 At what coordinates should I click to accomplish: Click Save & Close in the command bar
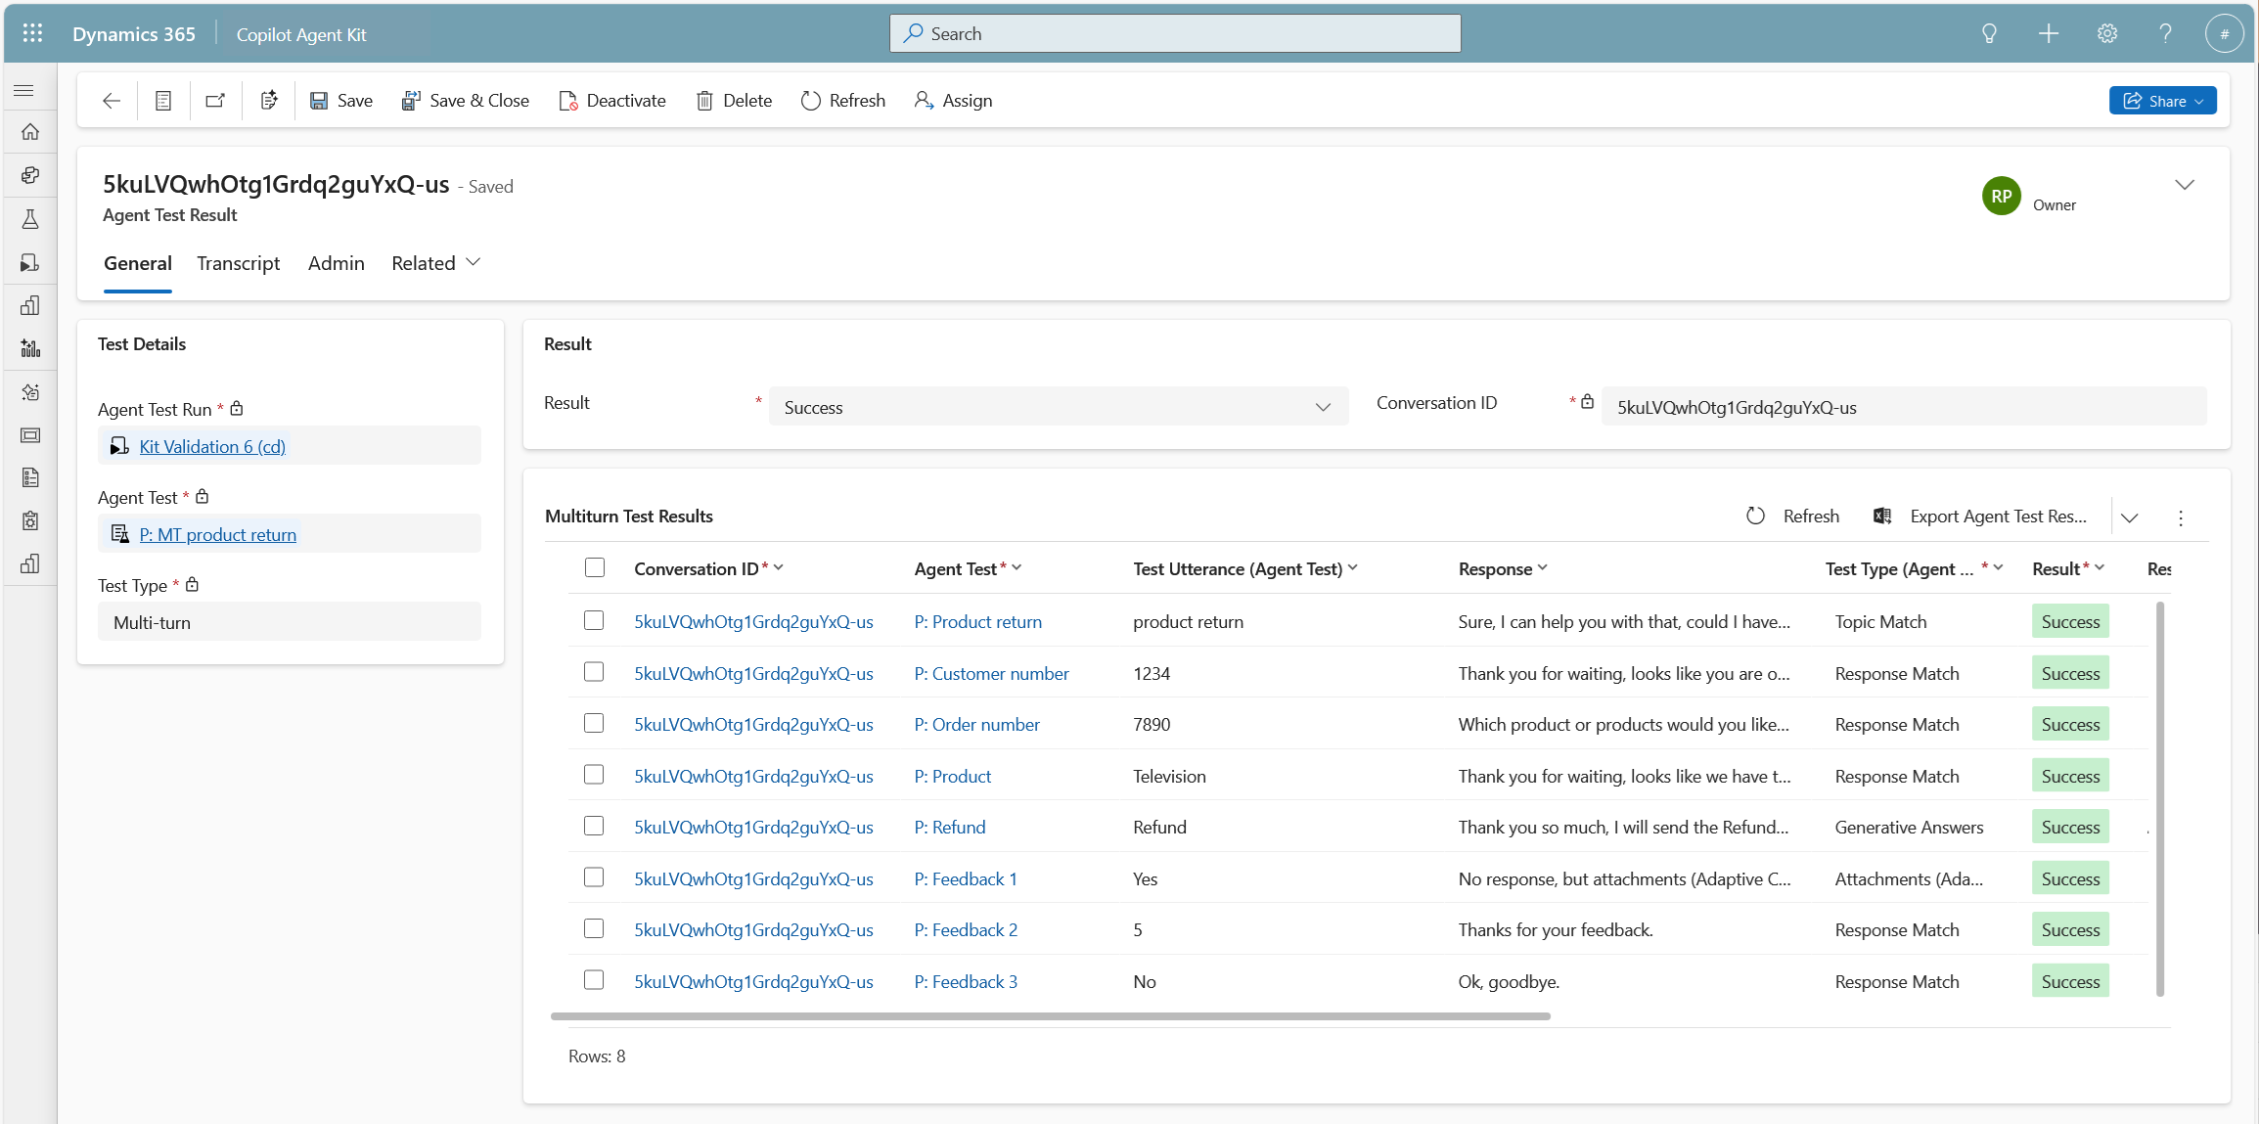click(466, 101)
